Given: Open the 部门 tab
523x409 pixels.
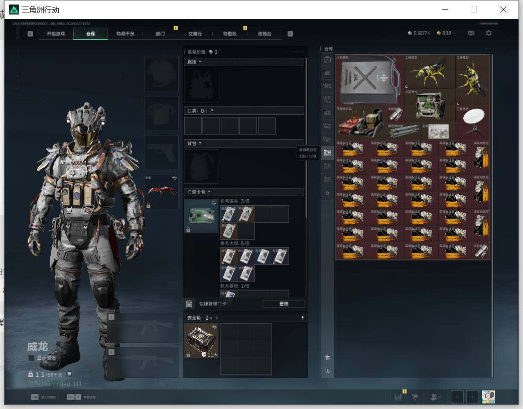Looking at the screenshot, I should tap(160, 34).
